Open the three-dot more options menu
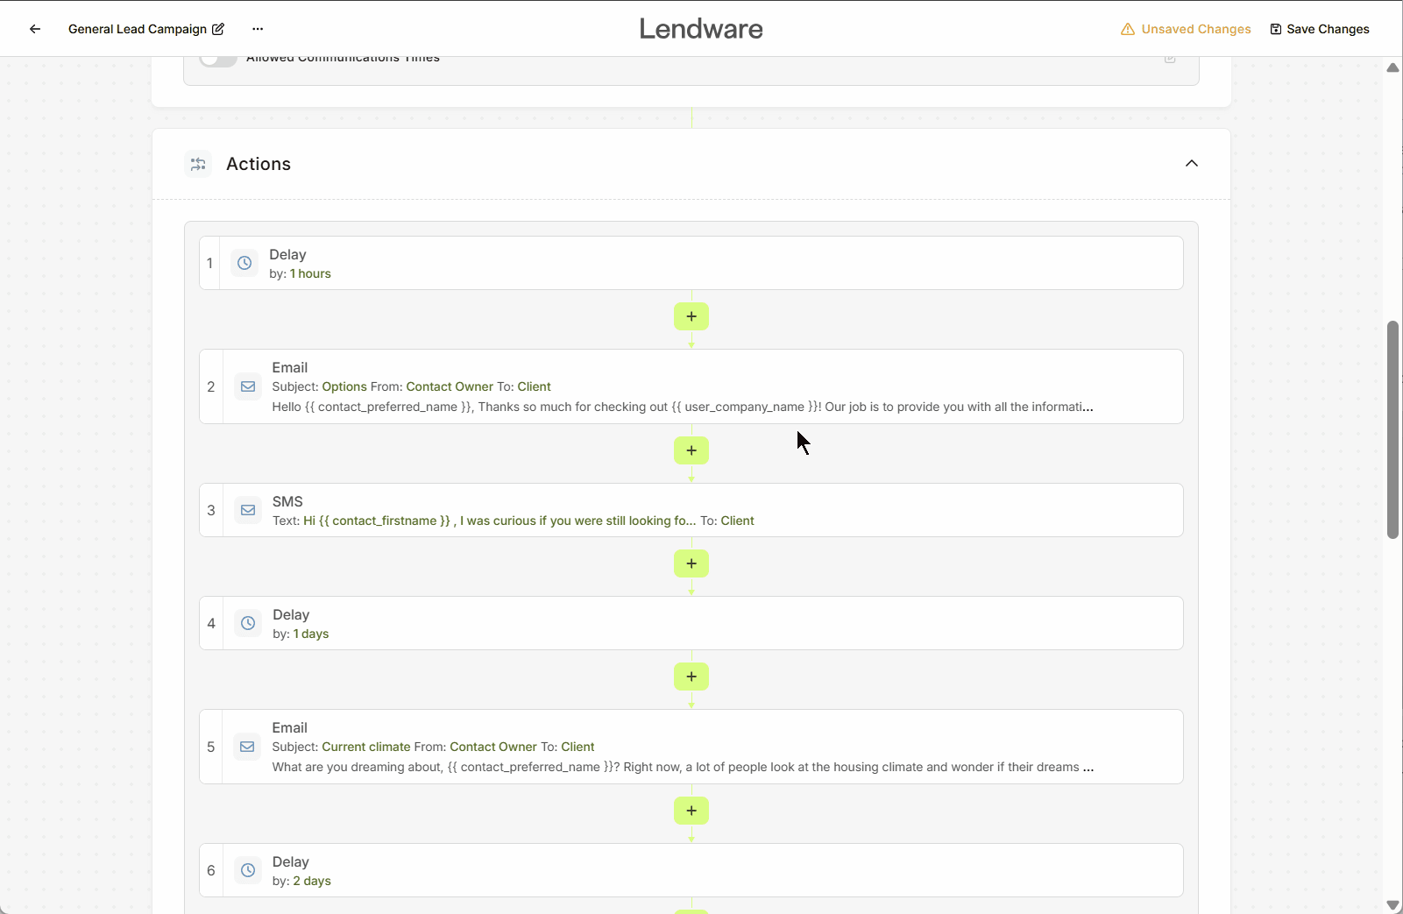Viewport: 1403px width, 914px height. point(258,29)
